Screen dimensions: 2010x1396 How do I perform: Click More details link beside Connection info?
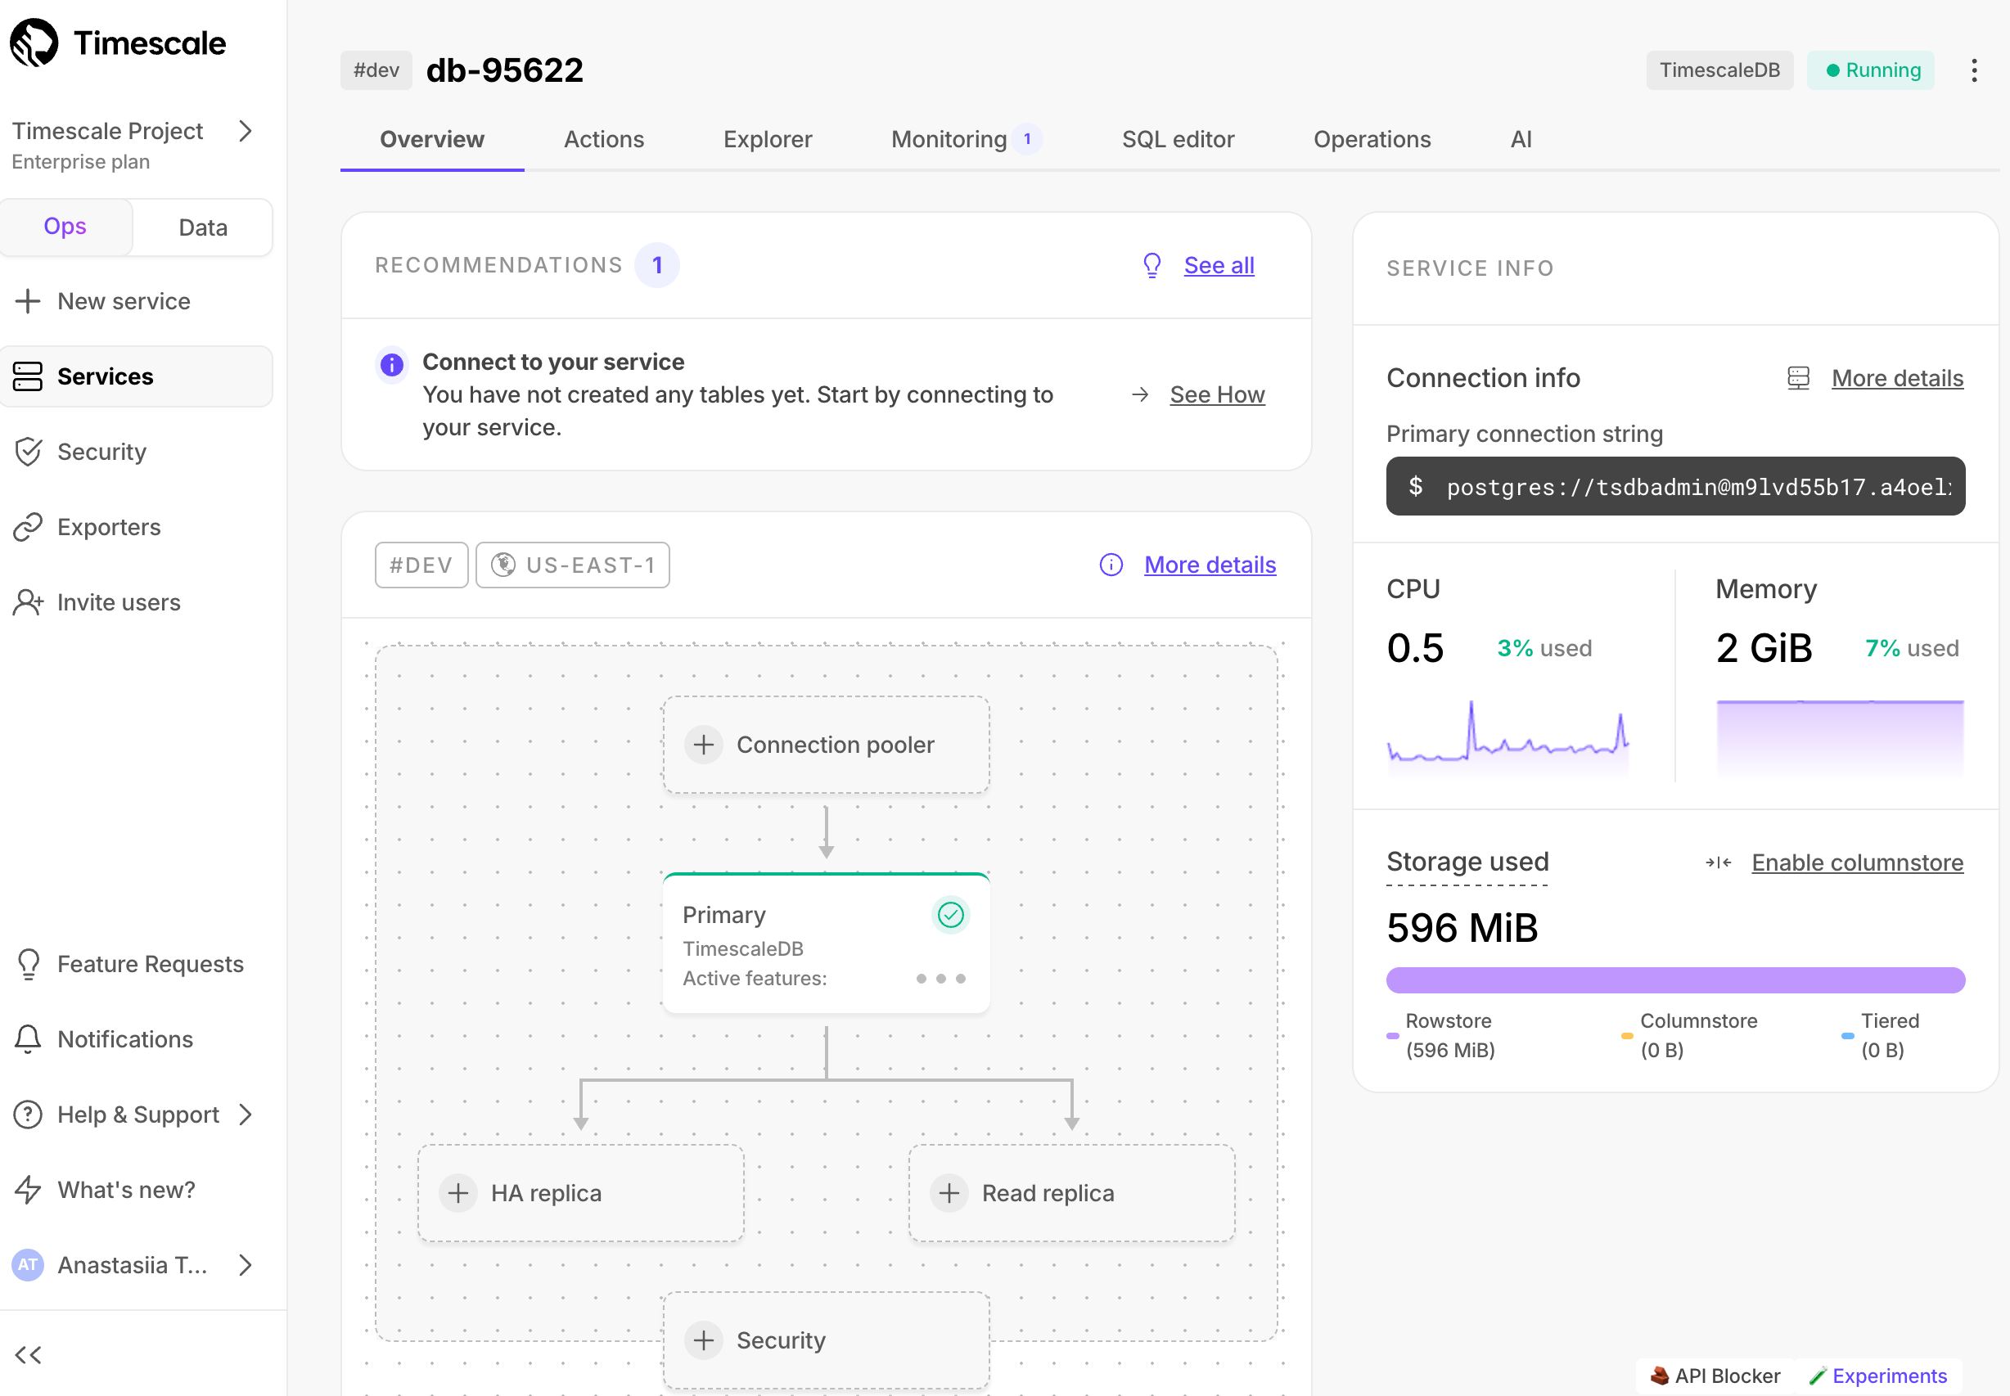point(1897,378)
